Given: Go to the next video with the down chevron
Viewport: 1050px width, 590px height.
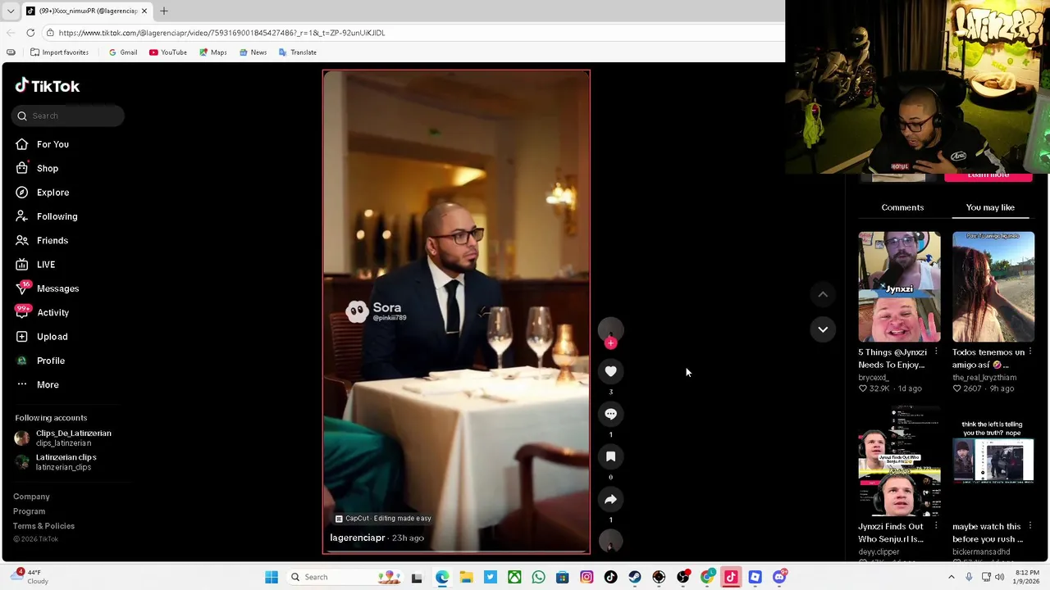Looking at the screenshot, I should pyautogui.click(x=823, y=329).
